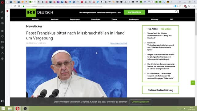Open File Explorer from taskbar
Viewport: 197px width, 111px height.
[x=10, y=109]
